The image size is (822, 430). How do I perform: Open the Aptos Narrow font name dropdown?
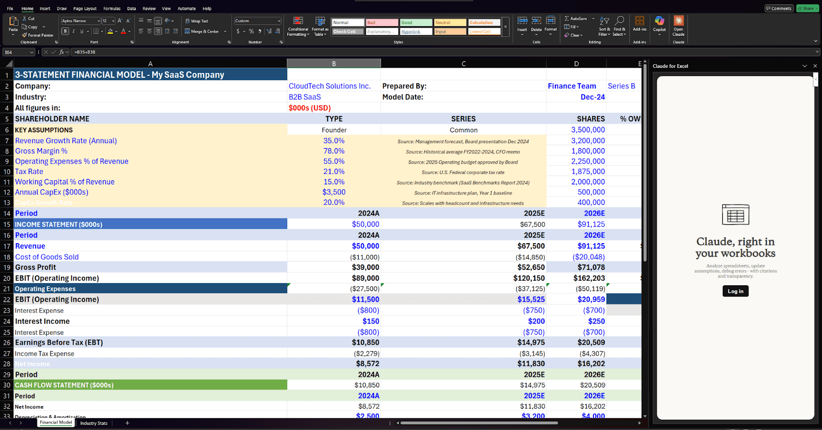(x=98, y=21)
